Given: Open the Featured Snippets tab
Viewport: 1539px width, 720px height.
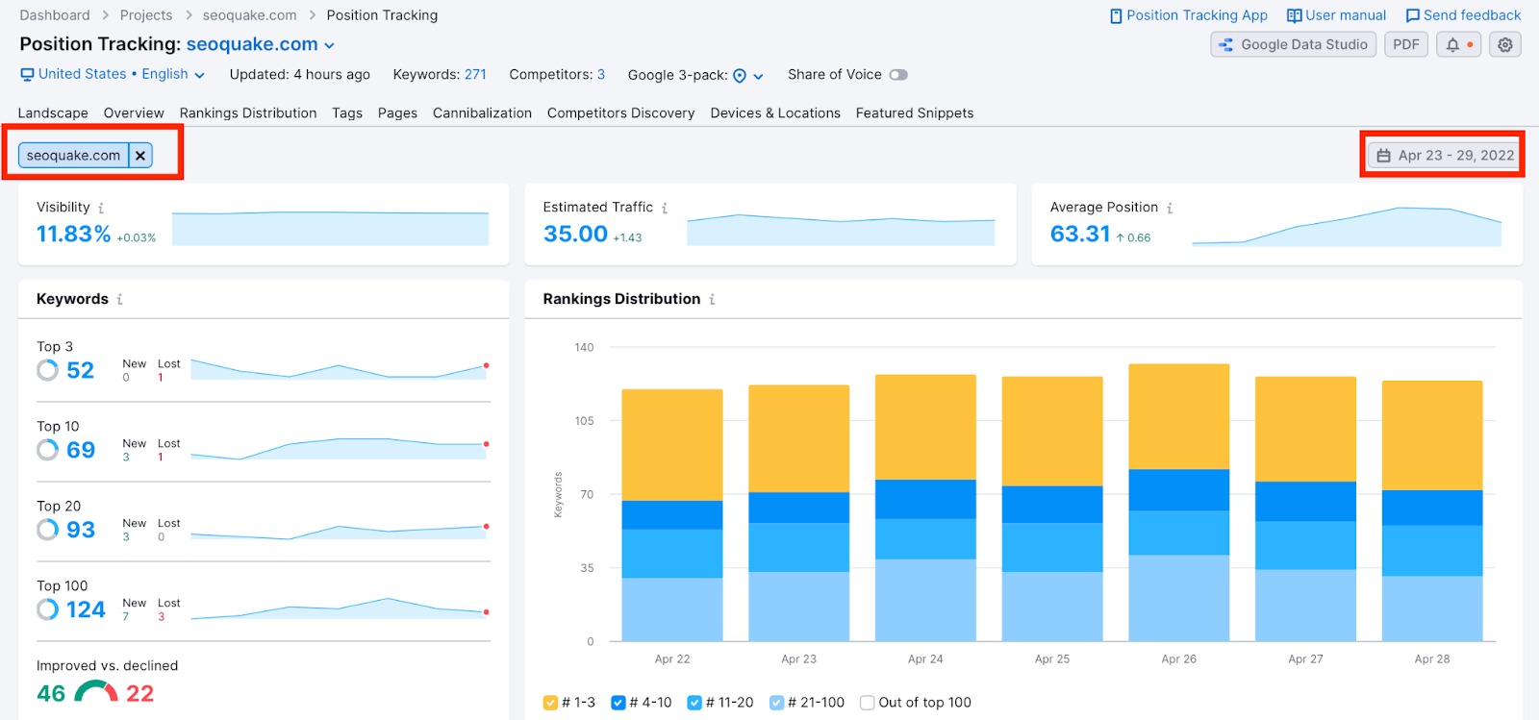Looking at the screenshot, I should pyautogui.click(x=915, y=113).
